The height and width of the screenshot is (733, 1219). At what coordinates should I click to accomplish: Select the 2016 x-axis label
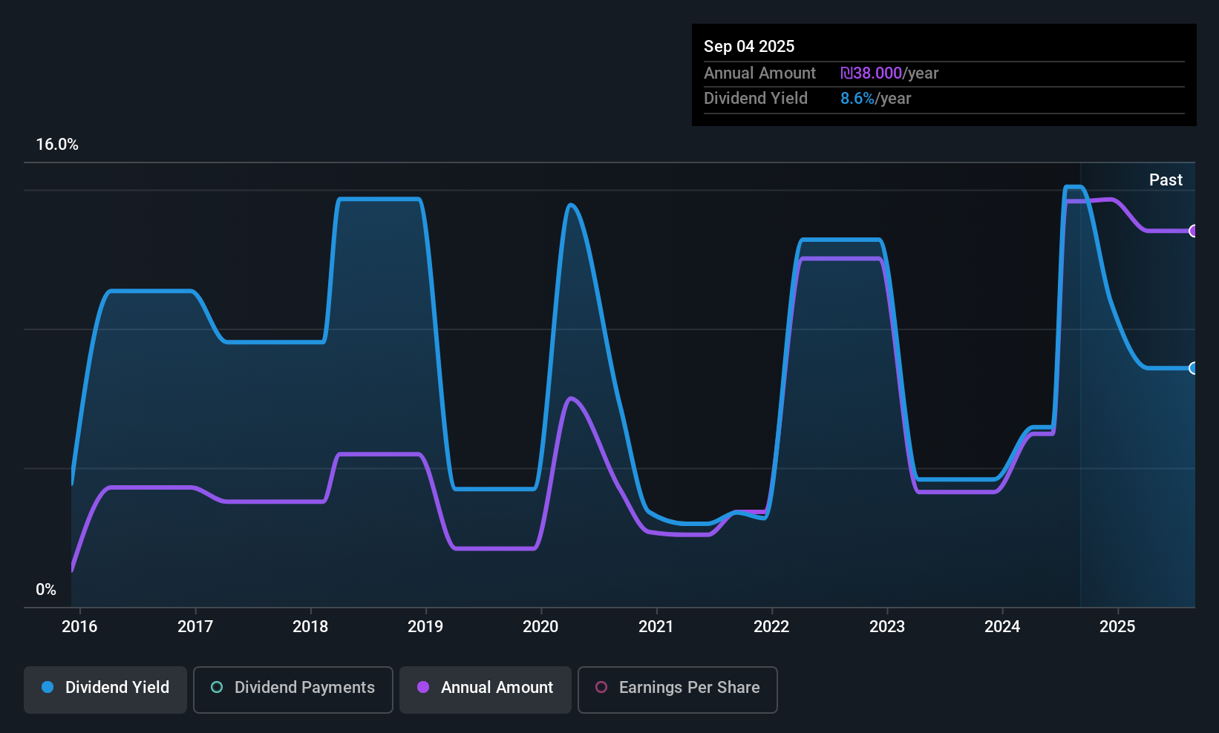point(79,627)
